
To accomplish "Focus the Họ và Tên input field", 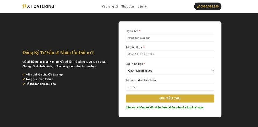I will click(170, 38).
